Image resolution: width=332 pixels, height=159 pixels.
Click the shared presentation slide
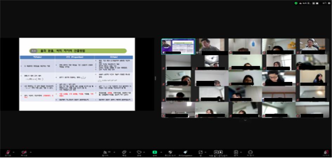coord(77,74)
